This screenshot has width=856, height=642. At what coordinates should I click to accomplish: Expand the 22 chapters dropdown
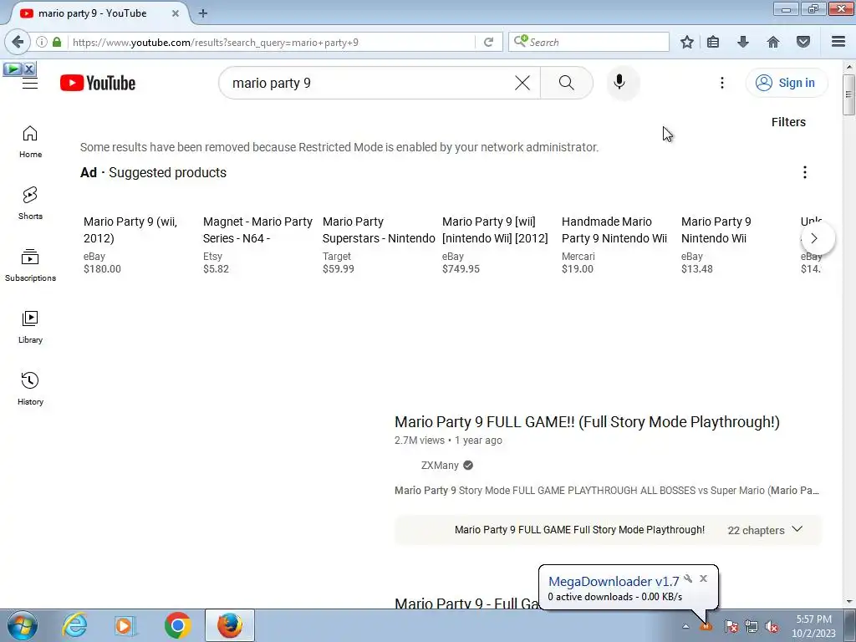click(765, 530)
